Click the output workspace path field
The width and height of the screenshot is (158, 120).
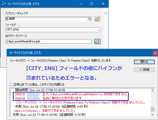pyautogui.click(x=49, y=42)
